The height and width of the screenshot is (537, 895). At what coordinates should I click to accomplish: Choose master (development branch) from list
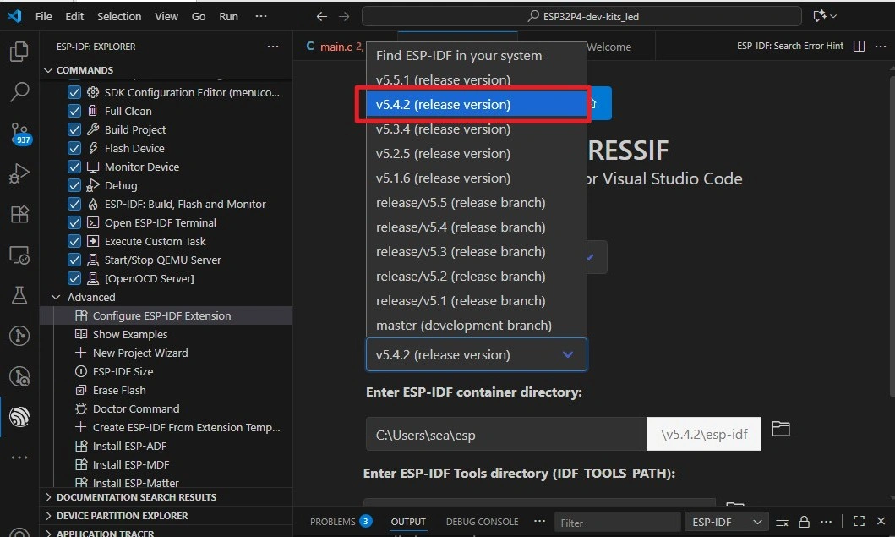(463, 326)
